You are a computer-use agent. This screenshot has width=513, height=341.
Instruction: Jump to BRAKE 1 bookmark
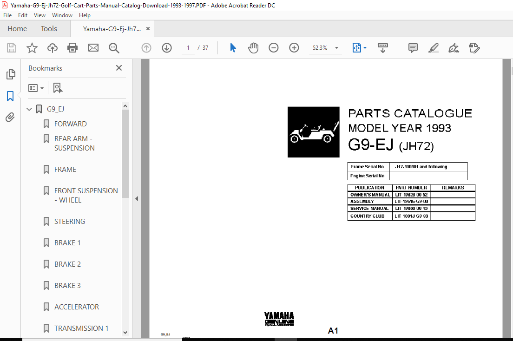67,243
